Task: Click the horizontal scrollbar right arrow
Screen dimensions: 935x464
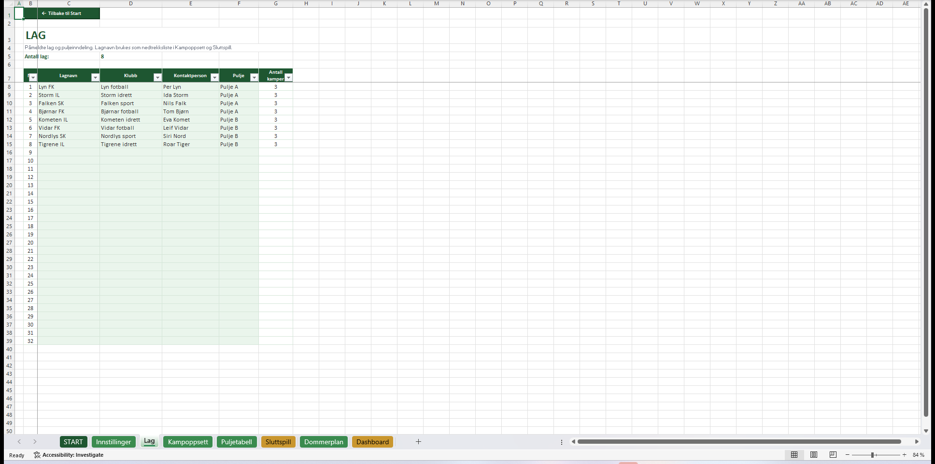Action: pyautogui.click(x=917, y=442)
